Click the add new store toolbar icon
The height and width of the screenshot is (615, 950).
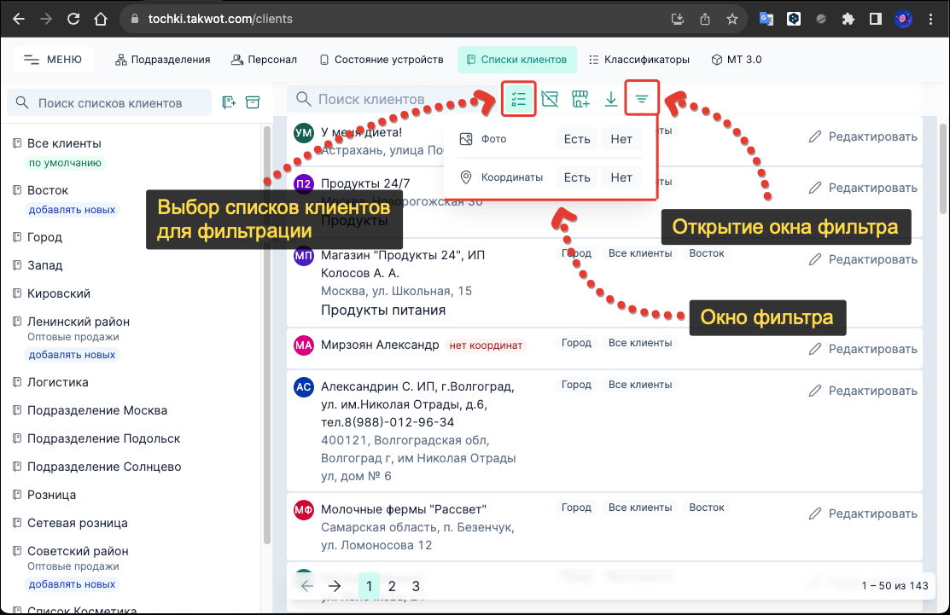pos(580,98)
